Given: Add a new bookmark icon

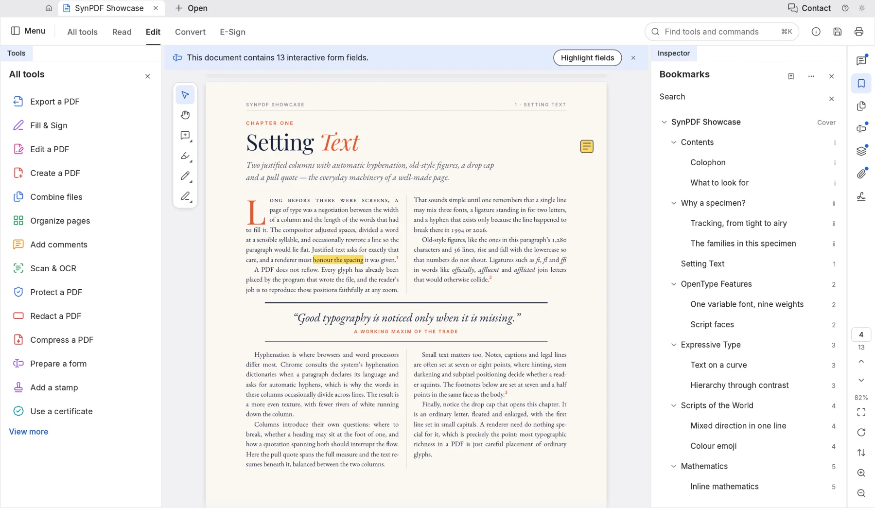Looking at the screenshot, I should click(x=791, y=76).
